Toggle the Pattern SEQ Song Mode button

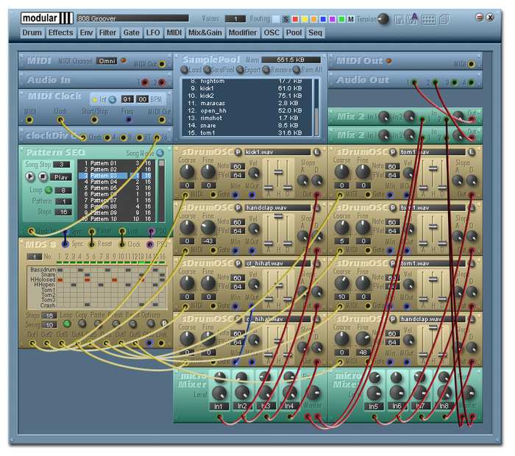(x=160, y=153)
